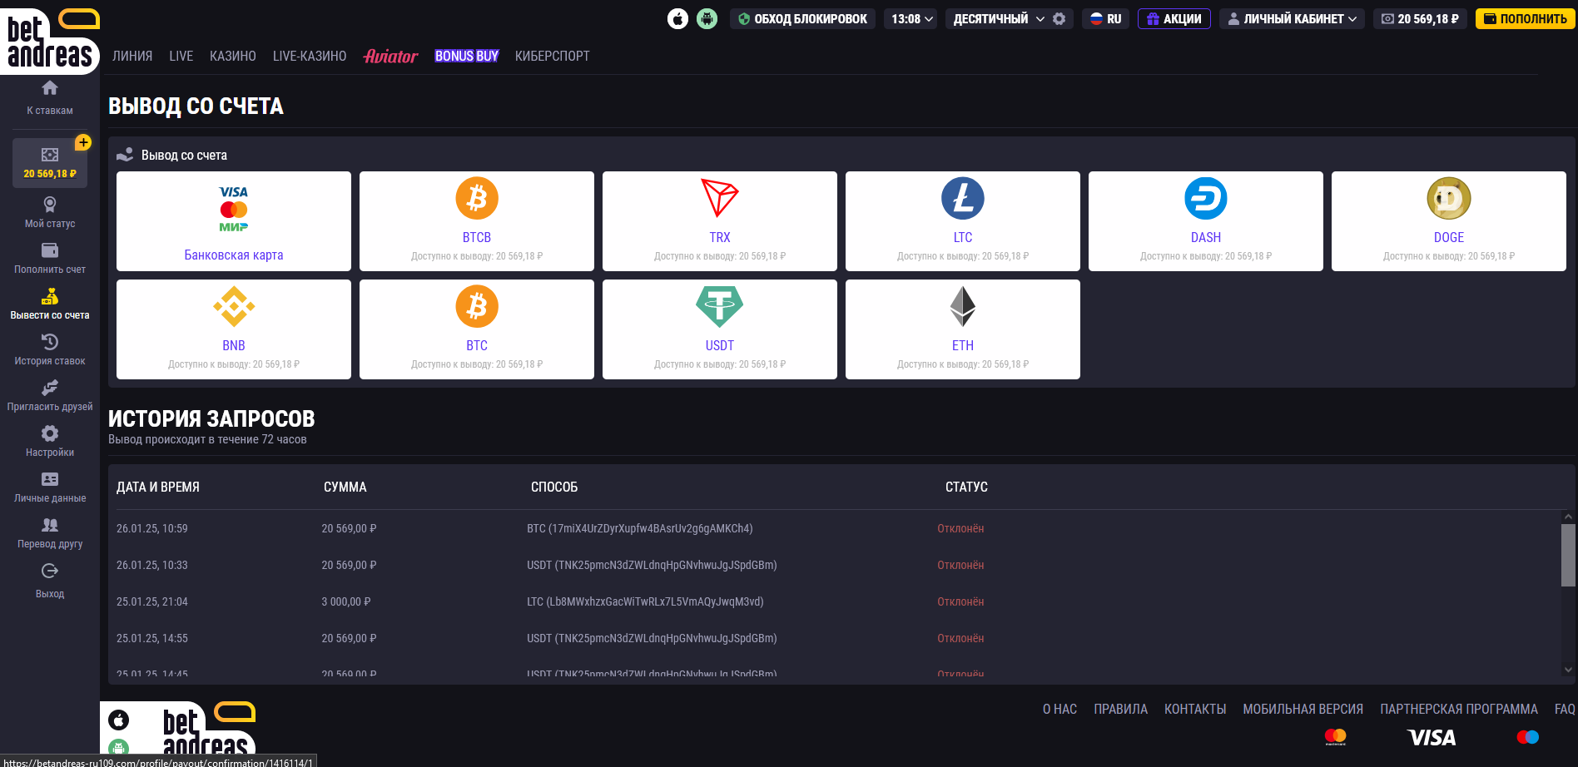This screenshot has height=767, width=1578.
Task: Click the scrollbar up arrow in history
Action: (1568, 517)
